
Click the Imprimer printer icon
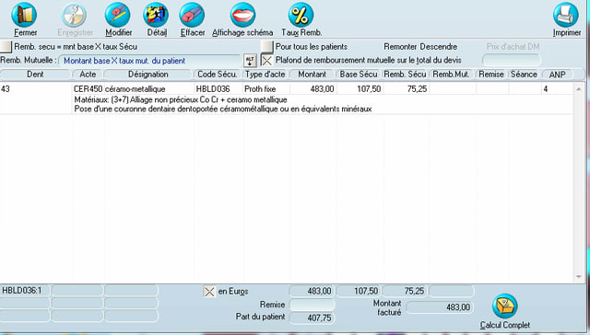(566, 15)
